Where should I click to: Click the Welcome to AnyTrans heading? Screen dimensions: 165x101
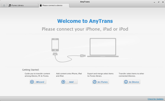tap(85, 21)
